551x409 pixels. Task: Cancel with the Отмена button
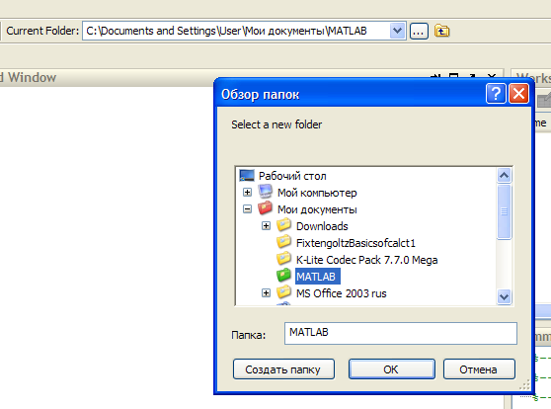pyautogui.click(x=479, y=369)
